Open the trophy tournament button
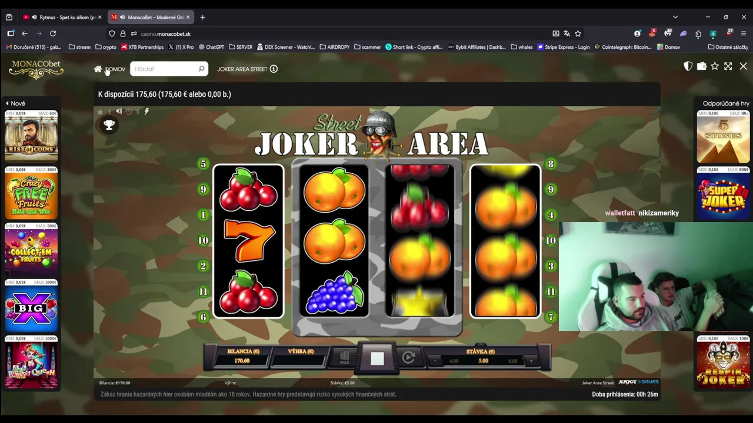 (x=109, y=125)
